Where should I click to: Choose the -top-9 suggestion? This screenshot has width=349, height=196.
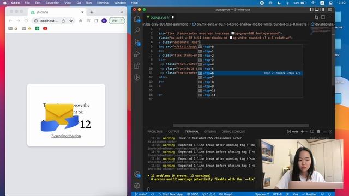(x=250, y=86)
